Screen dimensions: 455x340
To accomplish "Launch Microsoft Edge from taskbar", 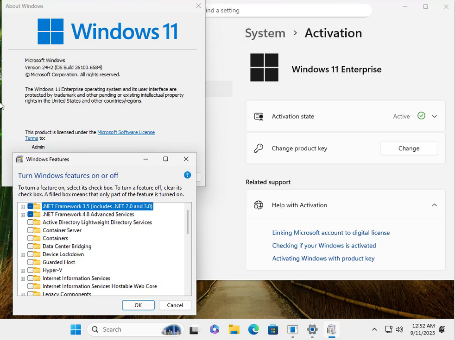I will (x=253, y=329).
